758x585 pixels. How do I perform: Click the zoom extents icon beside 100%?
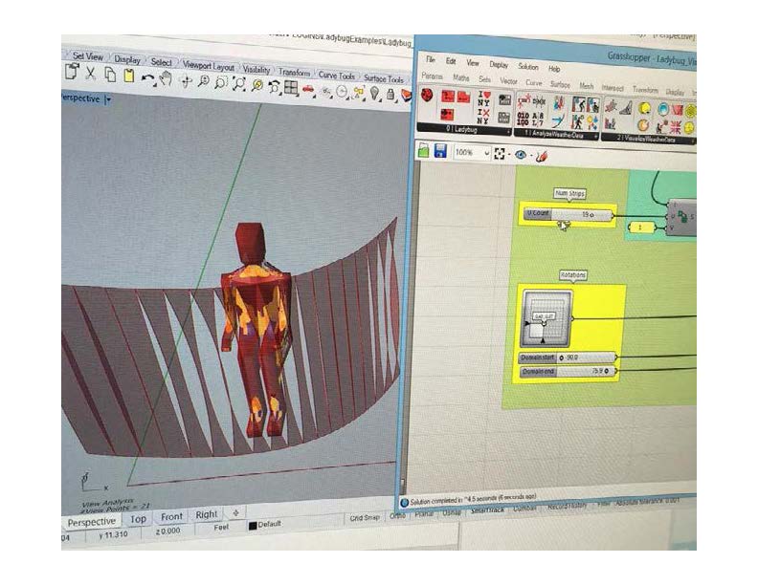[501, 153]
